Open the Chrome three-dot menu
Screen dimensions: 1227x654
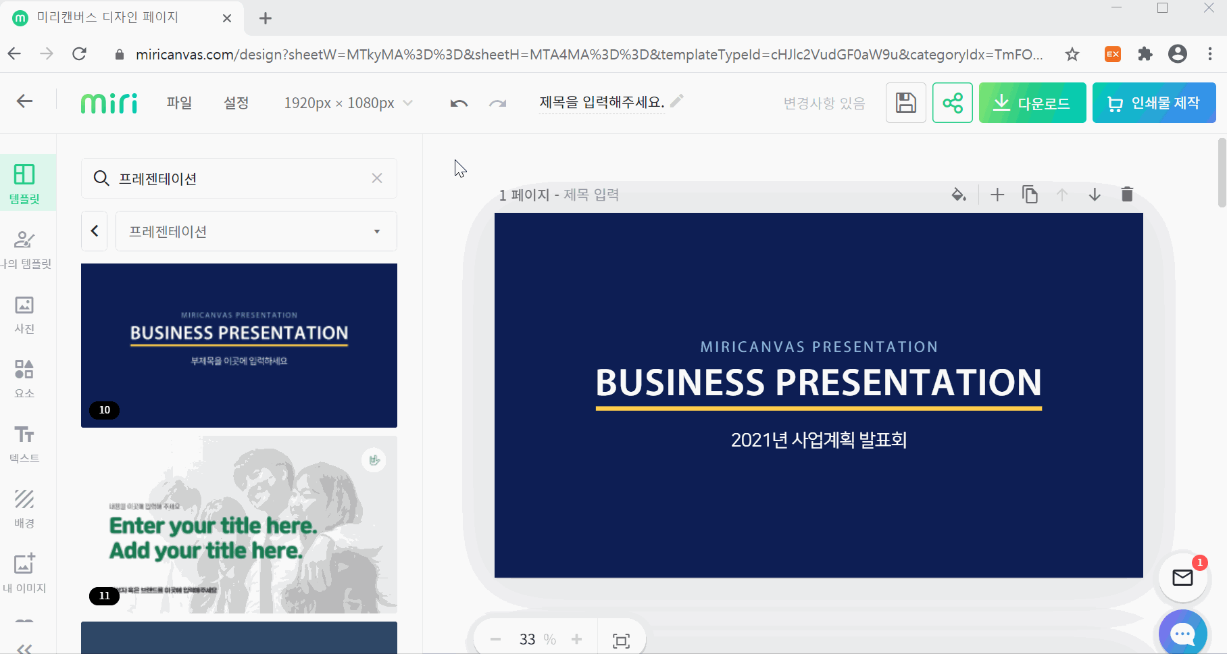click(1210, 54)
